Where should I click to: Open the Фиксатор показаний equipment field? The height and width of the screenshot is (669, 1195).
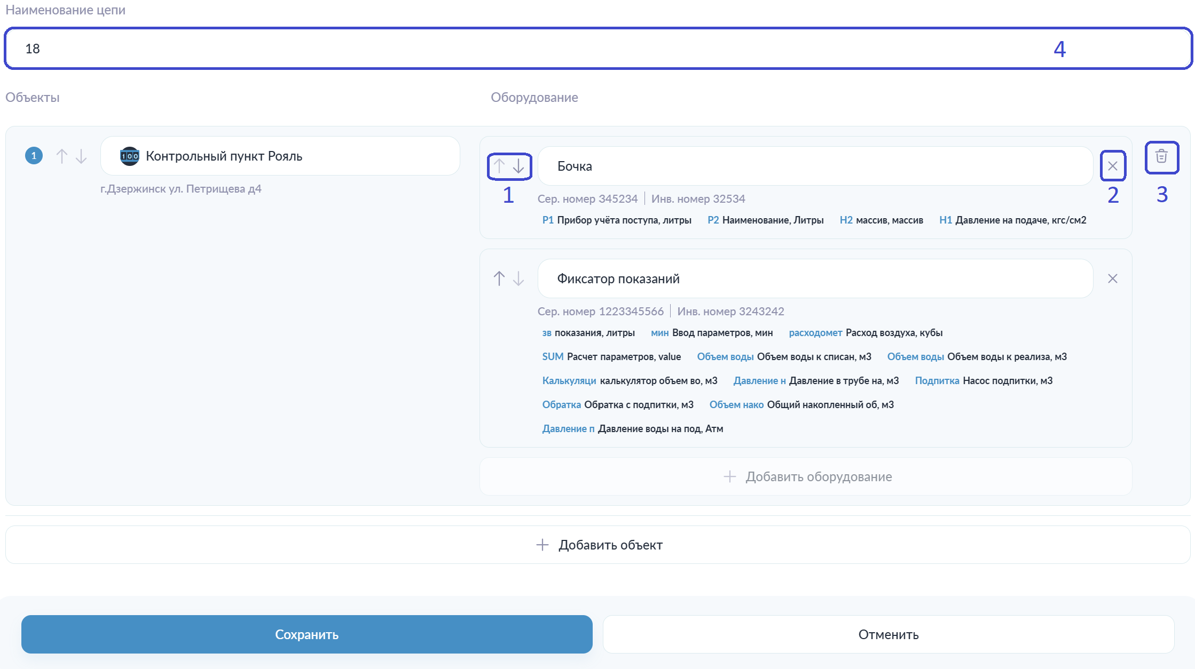tap(815, 278)
